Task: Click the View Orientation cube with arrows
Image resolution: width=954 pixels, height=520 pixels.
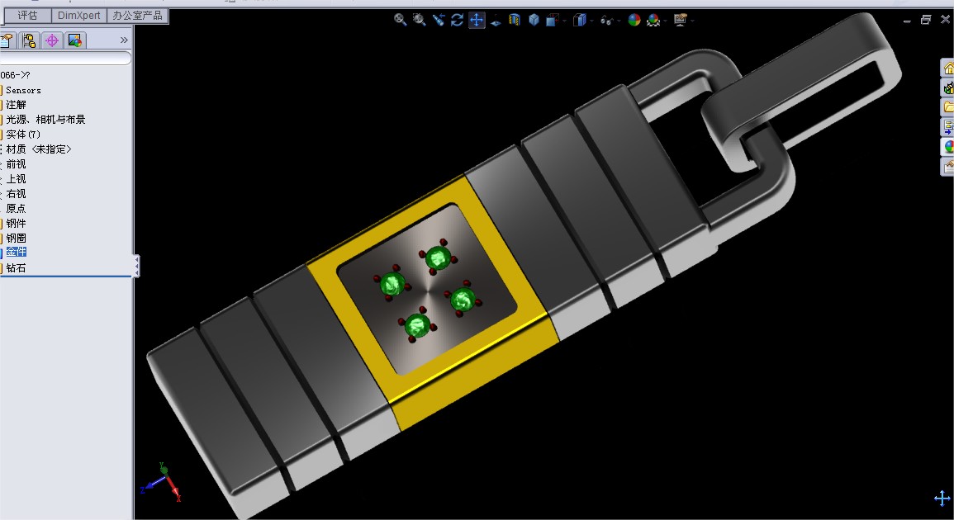Action: (552, 20)
